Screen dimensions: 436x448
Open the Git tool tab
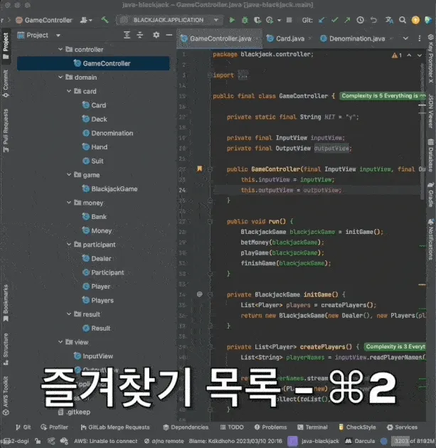[23, 427]
